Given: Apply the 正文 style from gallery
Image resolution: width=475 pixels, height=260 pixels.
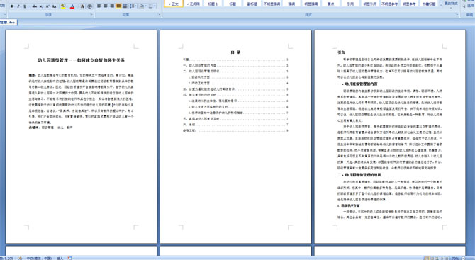Looking at the screenshot, I should (174, 4).
